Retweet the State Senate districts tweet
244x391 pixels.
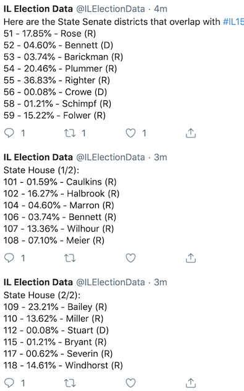pyautogui.click(x=70, y=133)
